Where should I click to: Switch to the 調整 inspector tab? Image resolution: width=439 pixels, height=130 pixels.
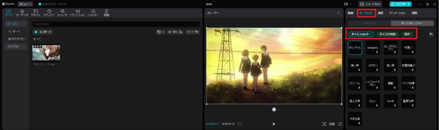tap(414, 13)
